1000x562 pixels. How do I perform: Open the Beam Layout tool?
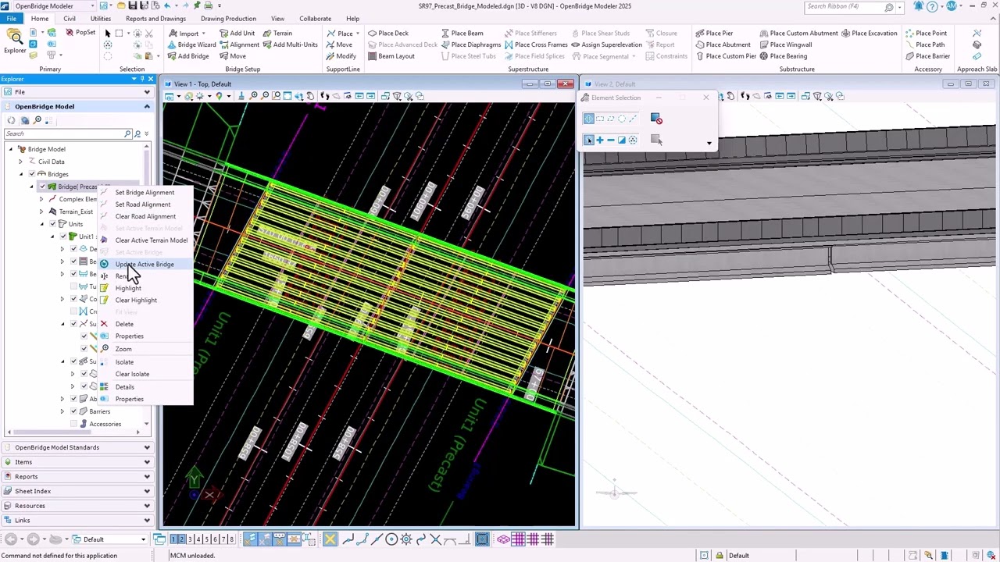(x=391, y=56)
